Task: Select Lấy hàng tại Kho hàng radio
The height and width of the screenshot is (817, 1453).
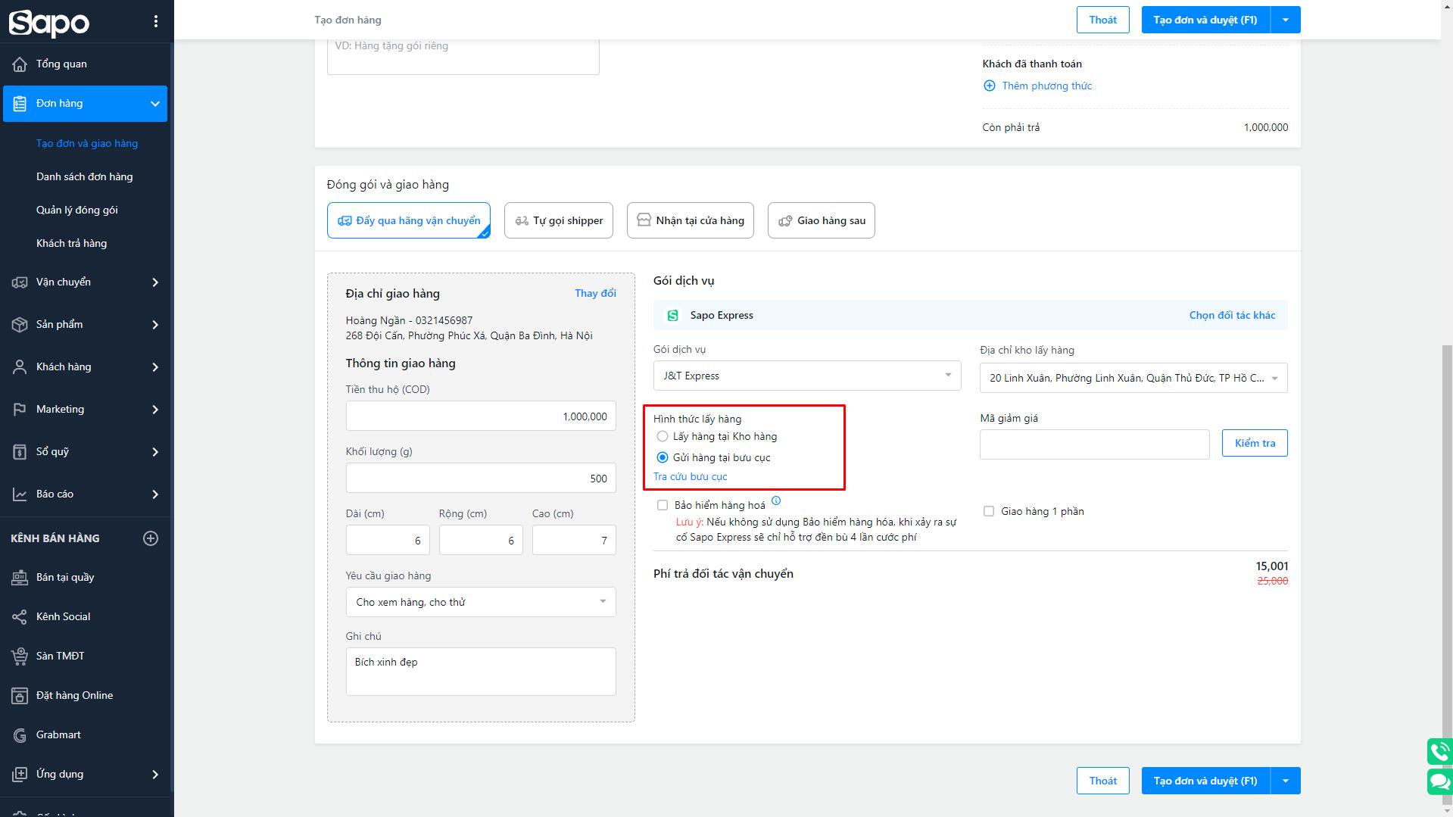Action: (663, 436)
